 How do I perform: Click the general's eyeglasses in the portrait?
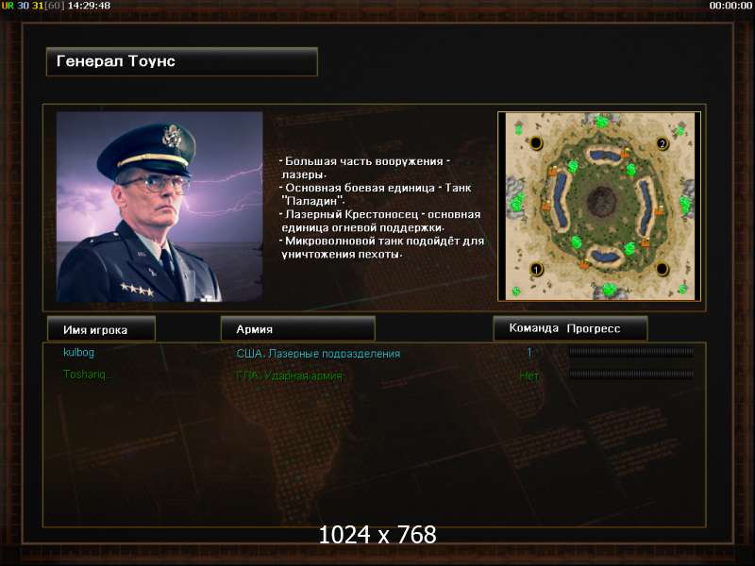pos(158,183)
